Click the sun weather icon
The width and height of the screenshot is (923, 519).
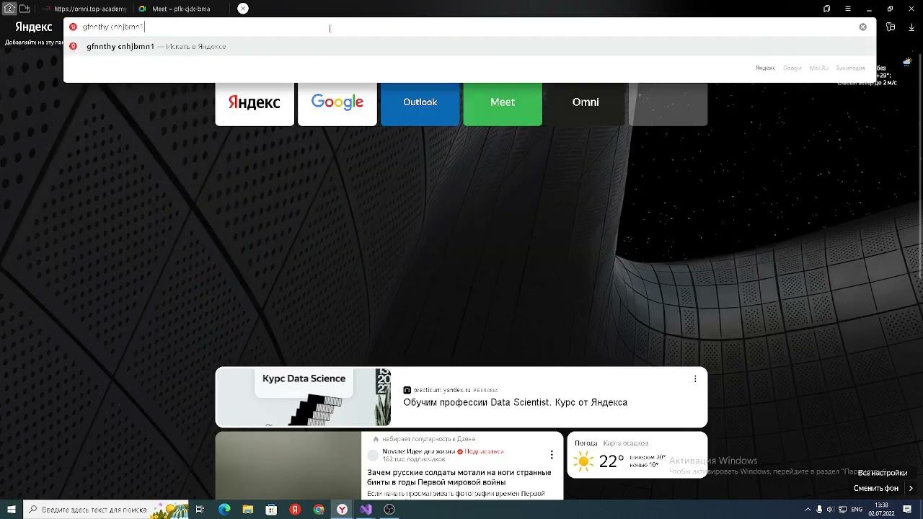(x=583, y=461)
